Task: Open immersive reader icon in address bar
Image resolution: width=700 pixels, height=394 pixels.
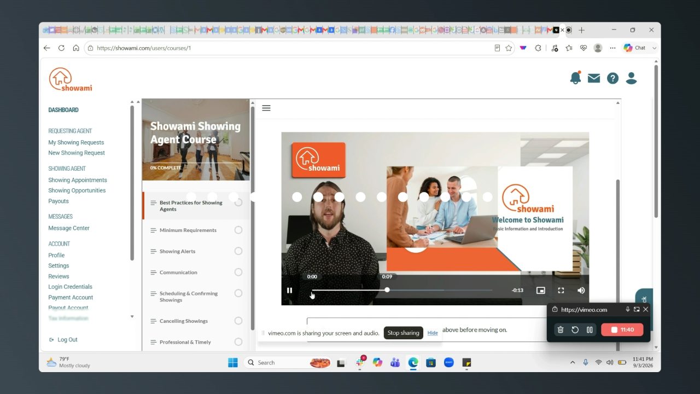Action: [497, 48]
